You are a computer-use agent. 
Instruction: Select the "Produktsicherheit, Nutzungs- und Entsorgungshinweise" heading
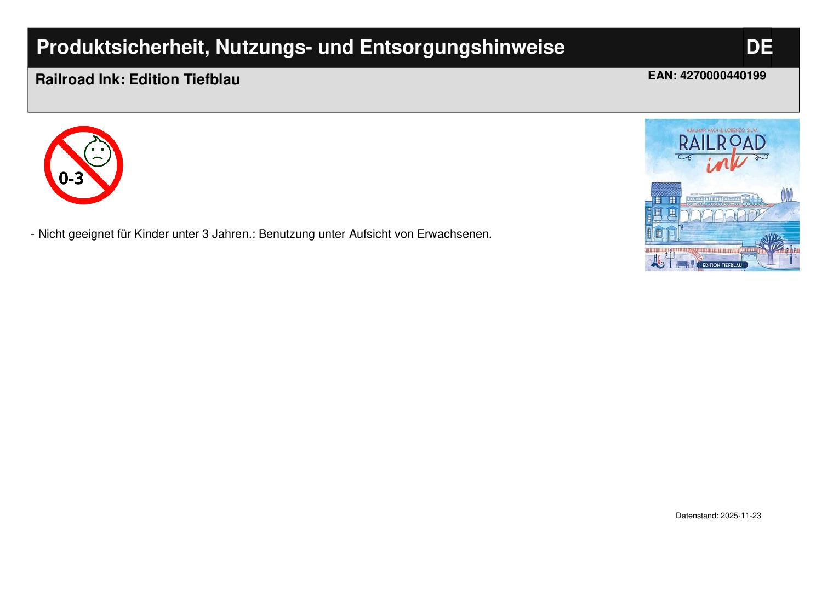(x=300, y=47)
